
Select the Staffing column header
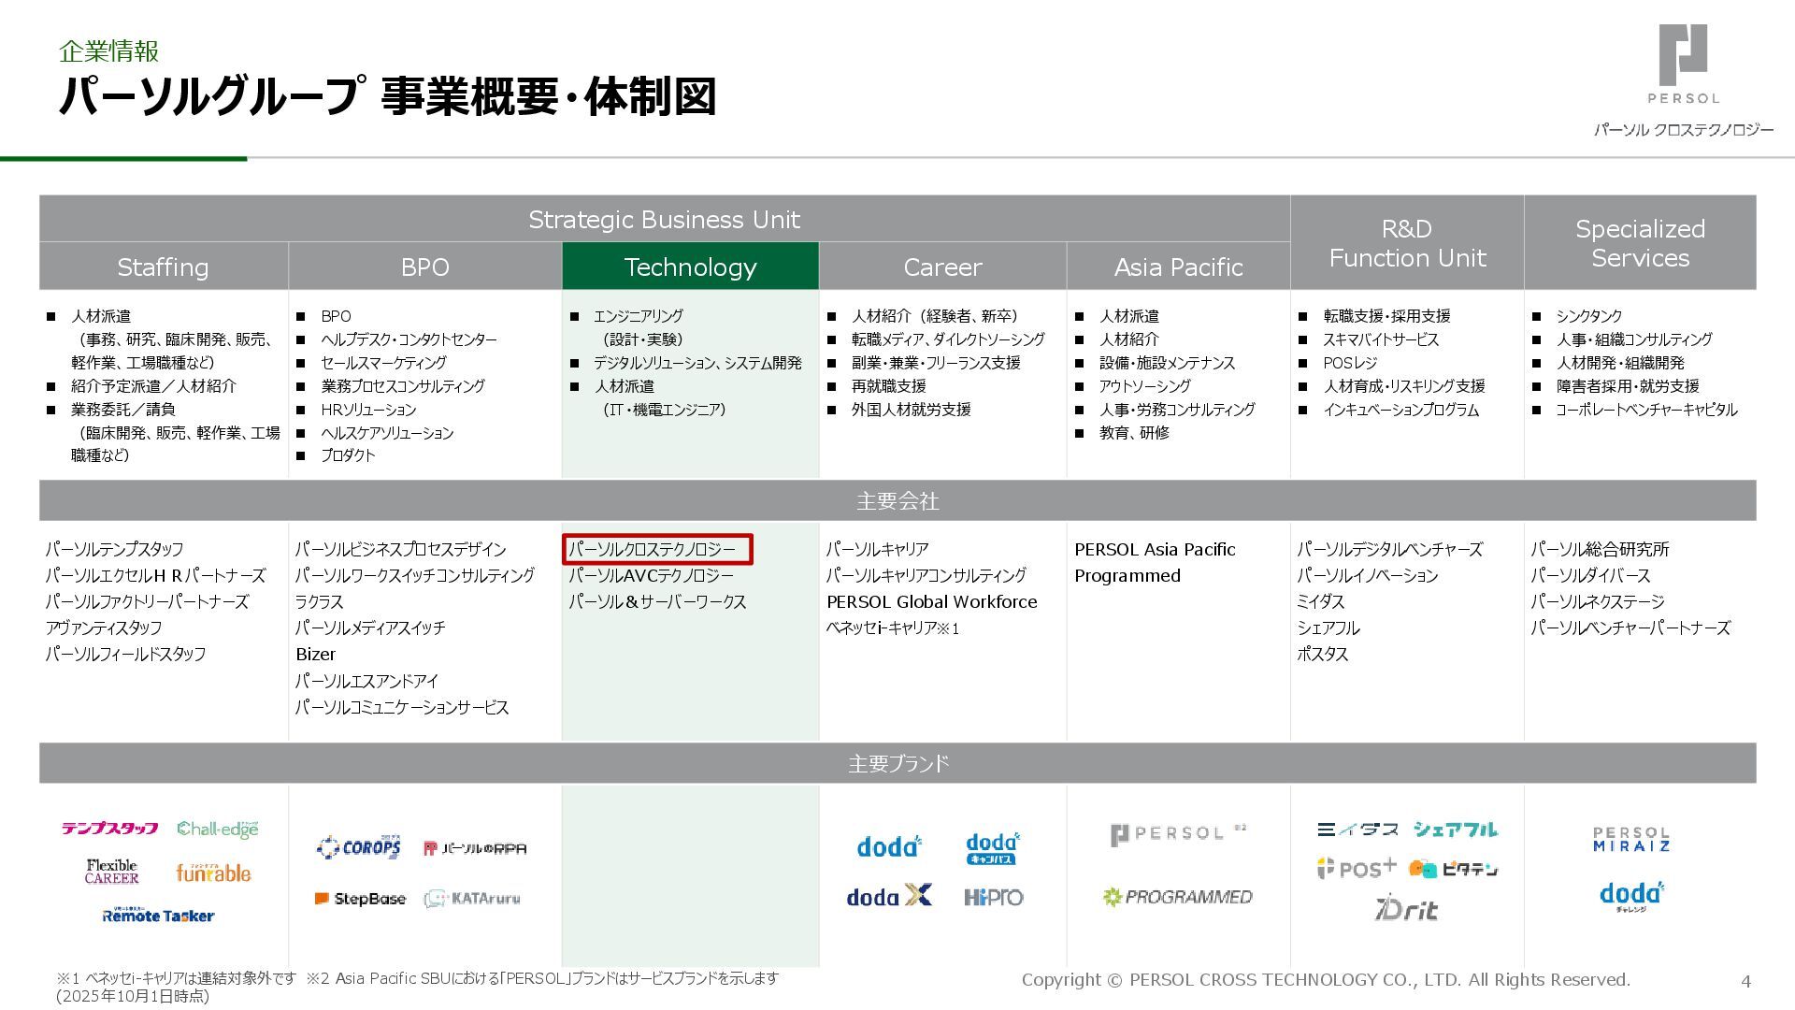163,267
